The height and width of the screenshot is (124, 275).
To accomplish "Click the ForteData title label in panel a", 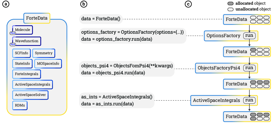I will click(37, 18).
